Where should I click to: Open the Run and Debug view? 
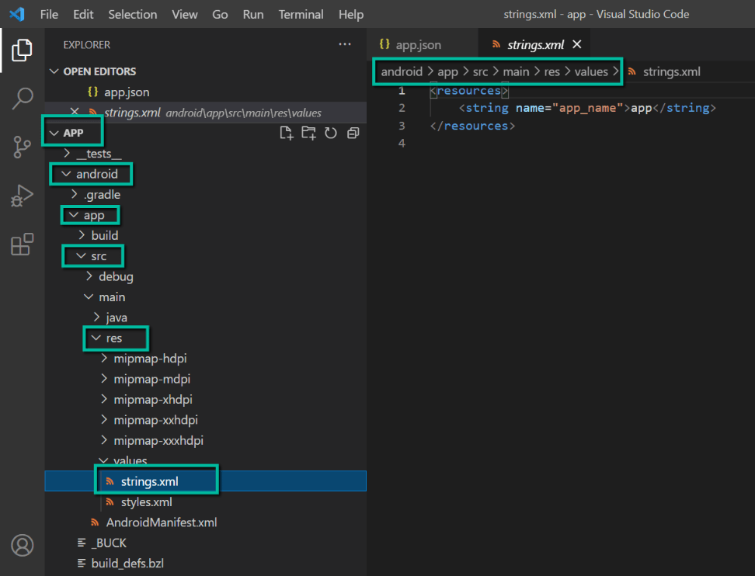coord(22,196)
